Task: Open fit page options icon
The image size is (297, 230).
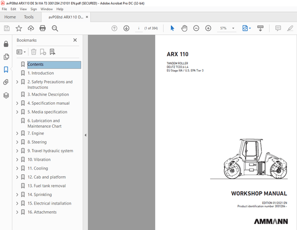Action: pos(246,28)
